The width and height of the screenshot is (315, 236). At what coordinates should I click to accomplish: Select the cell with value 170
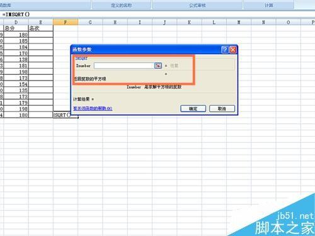[x=16, y=53]
